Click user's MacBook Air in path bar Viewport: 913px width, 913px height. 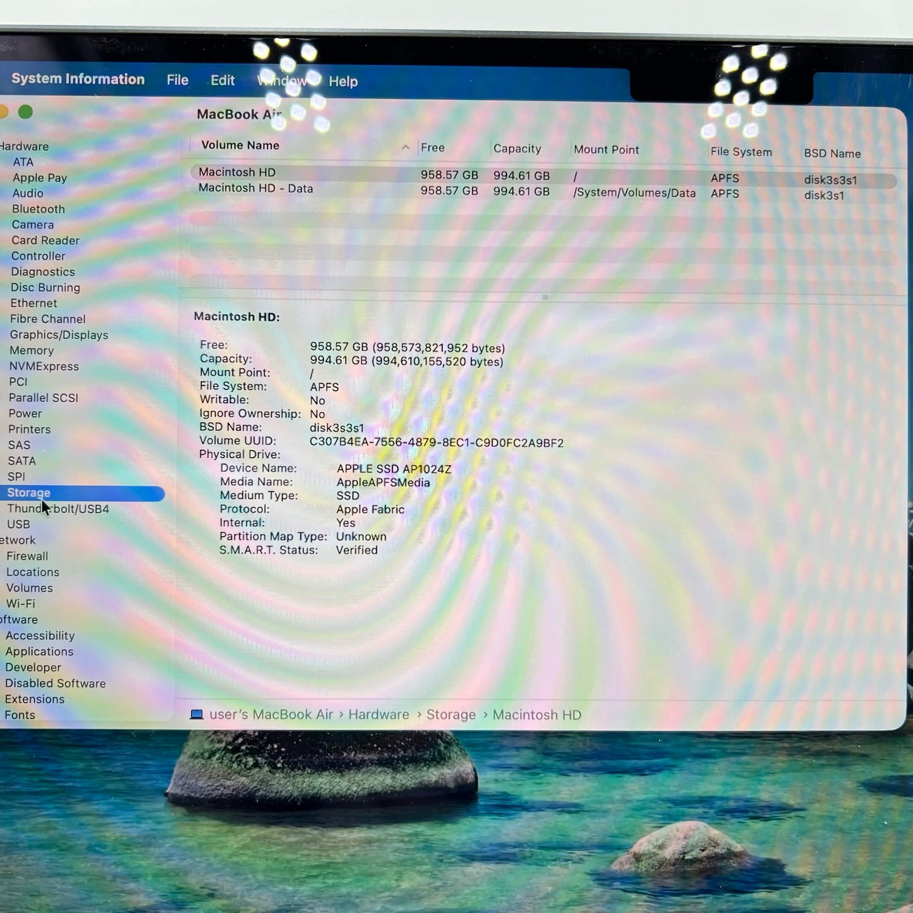point(271,715)
